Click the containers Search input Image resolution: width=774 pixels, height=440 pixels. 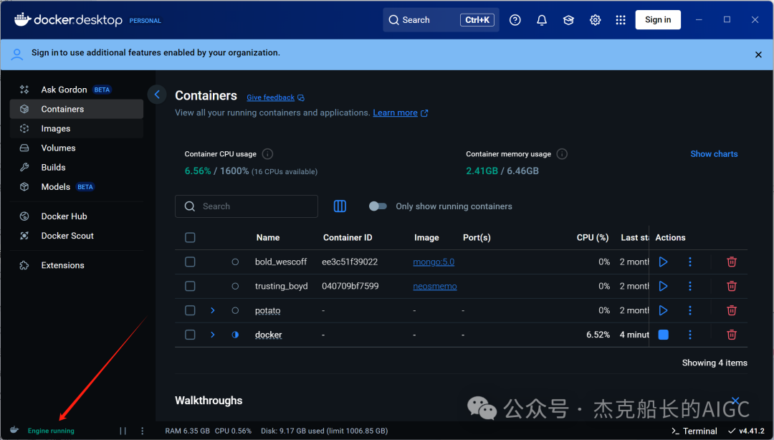tap(247, 206)
